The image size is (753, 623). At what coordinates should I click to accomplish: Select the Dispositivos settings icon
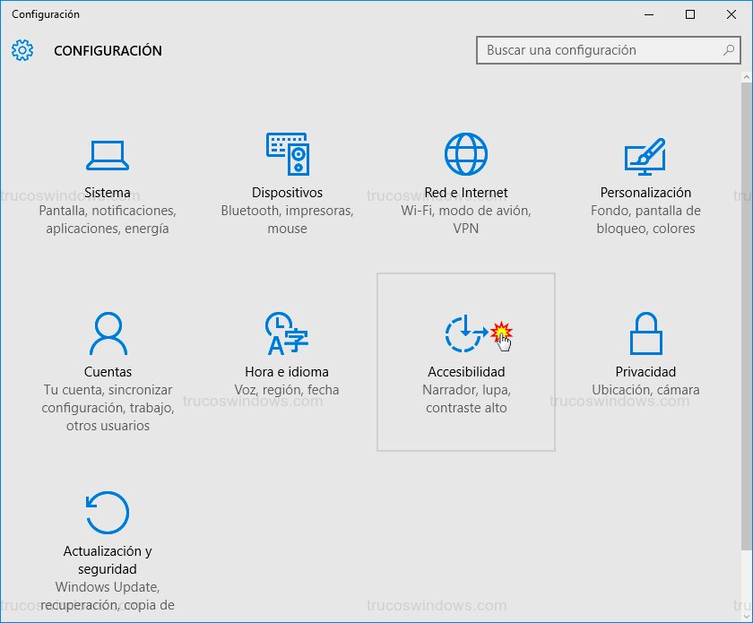tap(286, 152)
